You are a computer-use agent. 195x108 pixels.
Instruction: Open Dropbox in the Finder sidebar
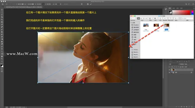click(x=135, y=25)
